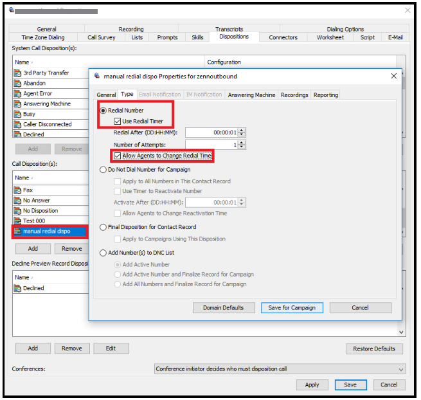This screenshot has height=400, width=421.
Task: Switch to the General tab in properties dialog
Action: [106, 95]
